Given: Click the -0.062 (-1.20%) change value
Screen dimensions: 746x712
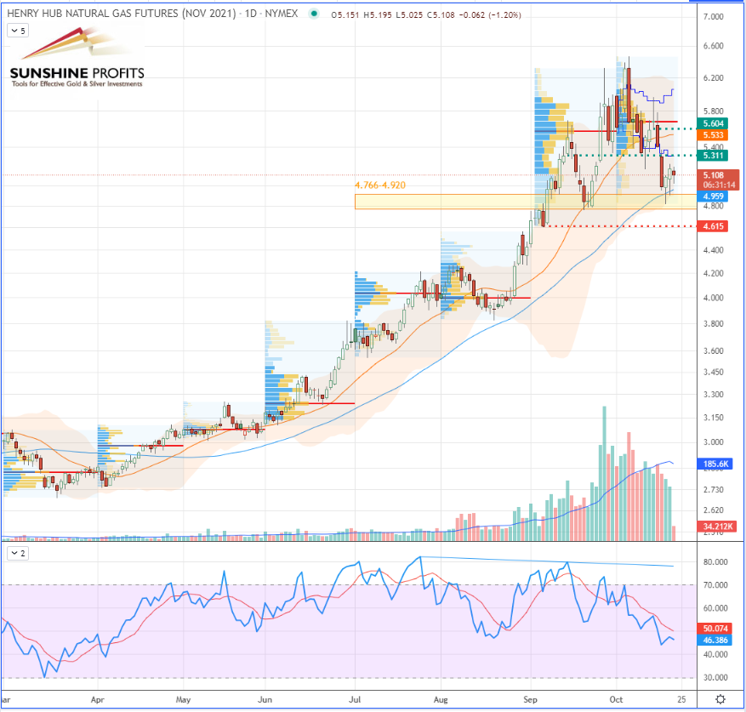Looking at the screenshot, I should [x=490, y=15].
